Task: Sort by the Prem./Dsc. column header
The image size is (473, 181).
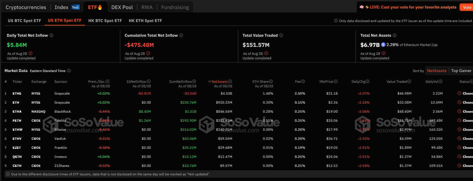Action: pos(97,82)
